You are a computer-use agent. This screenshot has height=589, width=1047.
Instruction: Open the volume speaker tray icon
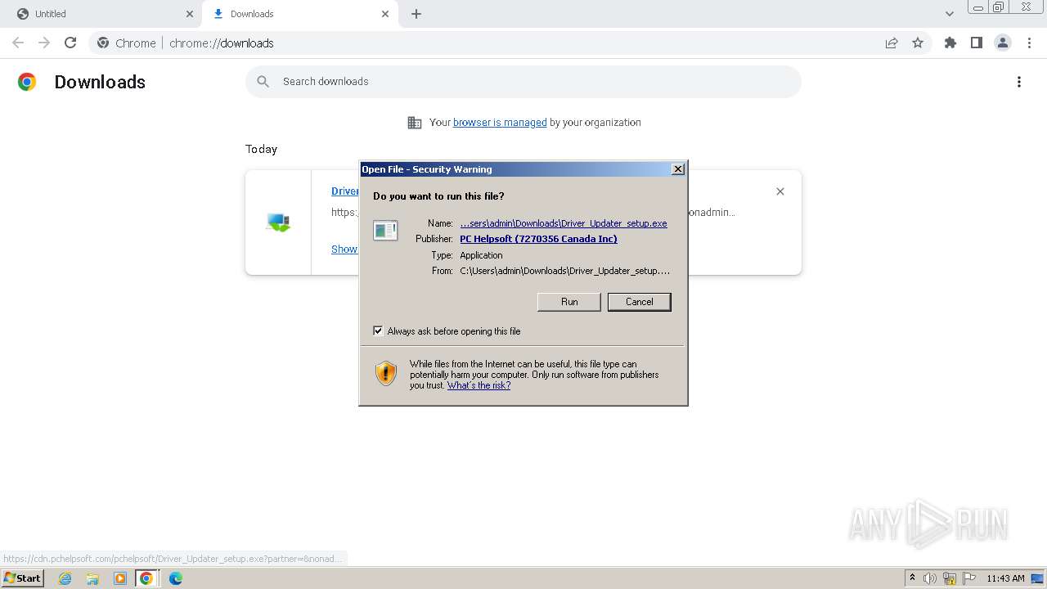click(x=930, y=578)
